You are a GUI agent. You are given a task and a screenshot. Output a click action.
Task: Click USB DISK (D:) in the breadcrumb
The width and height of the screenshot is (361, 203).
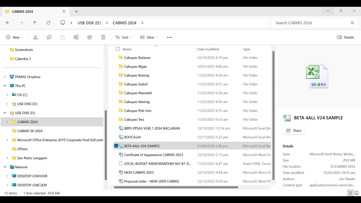click(x=89, y=23)
